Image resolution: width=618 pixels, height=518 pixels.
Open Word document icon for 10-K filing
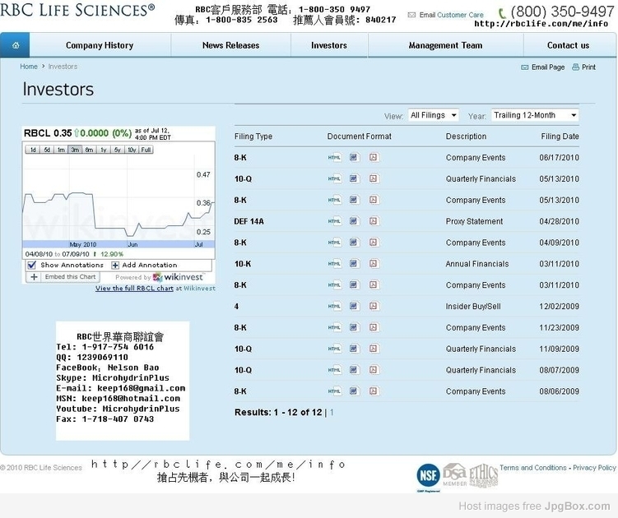[354, 264]
